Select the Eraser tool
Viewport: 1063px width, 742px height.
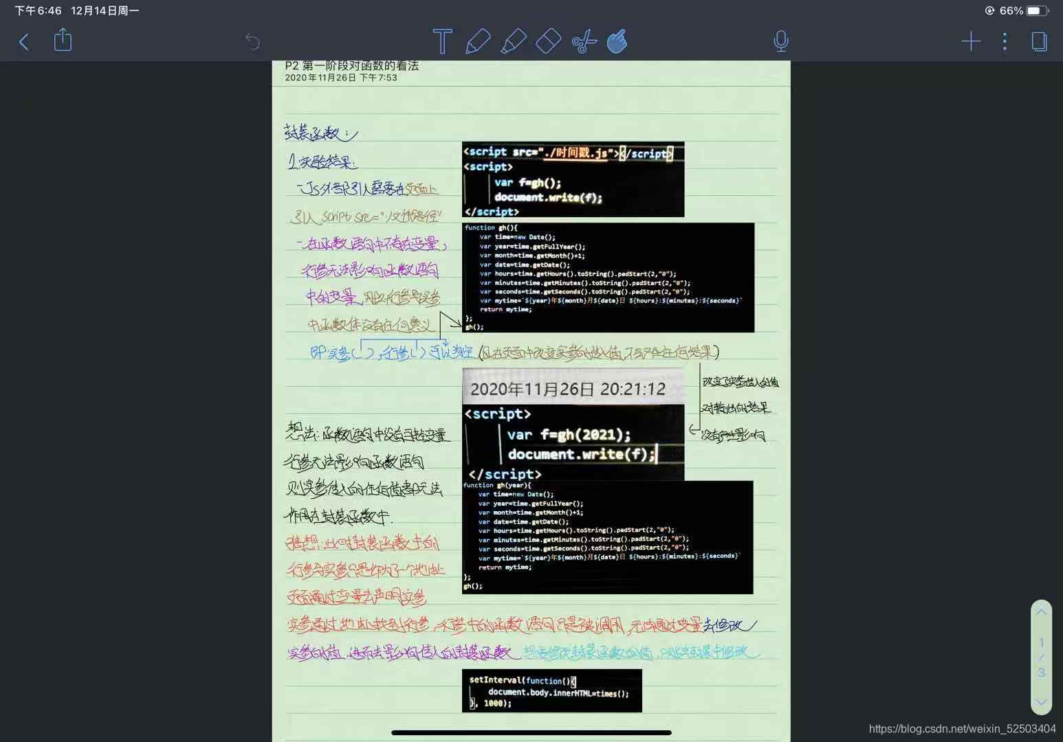[x=547, y=41]
